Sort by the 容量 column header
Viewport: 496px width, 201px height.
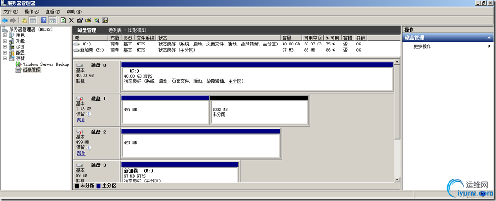[291, 38]
